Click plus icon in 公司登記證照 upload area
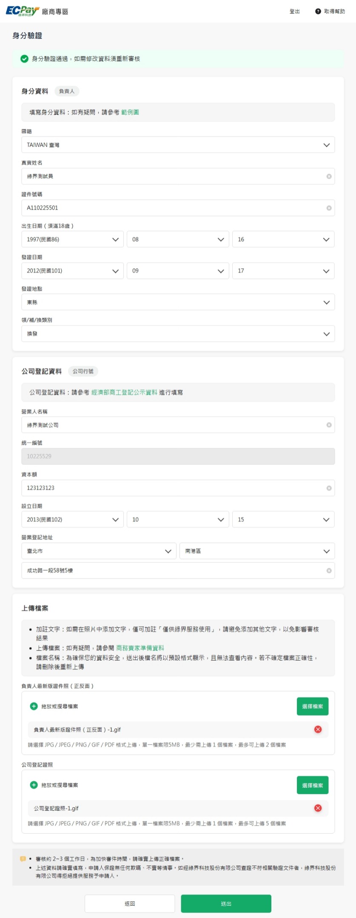Screen dimensions: 356x918 coord(34,785)
